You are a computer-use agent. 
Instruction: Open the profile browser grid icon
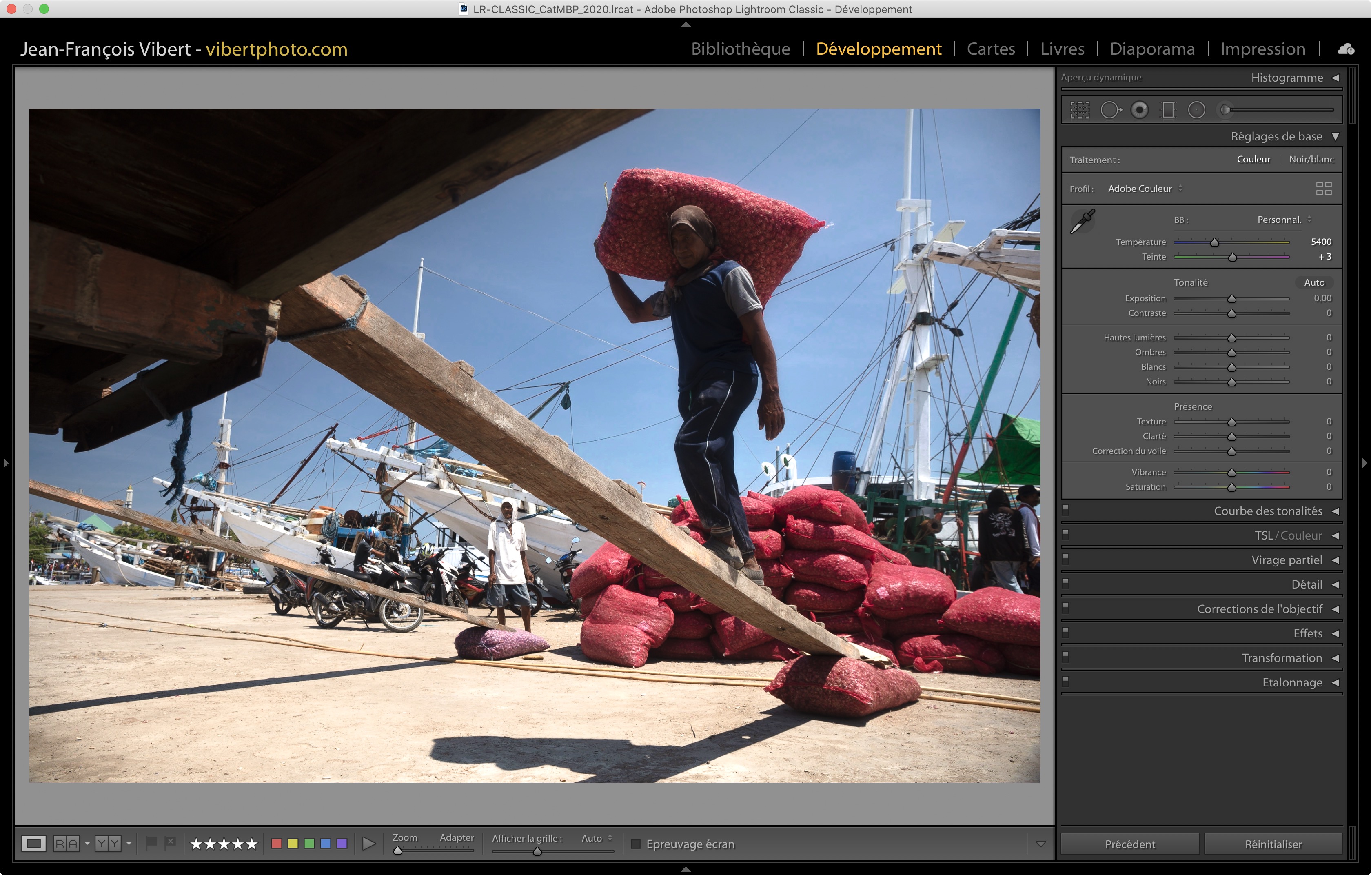(1324, 189)
